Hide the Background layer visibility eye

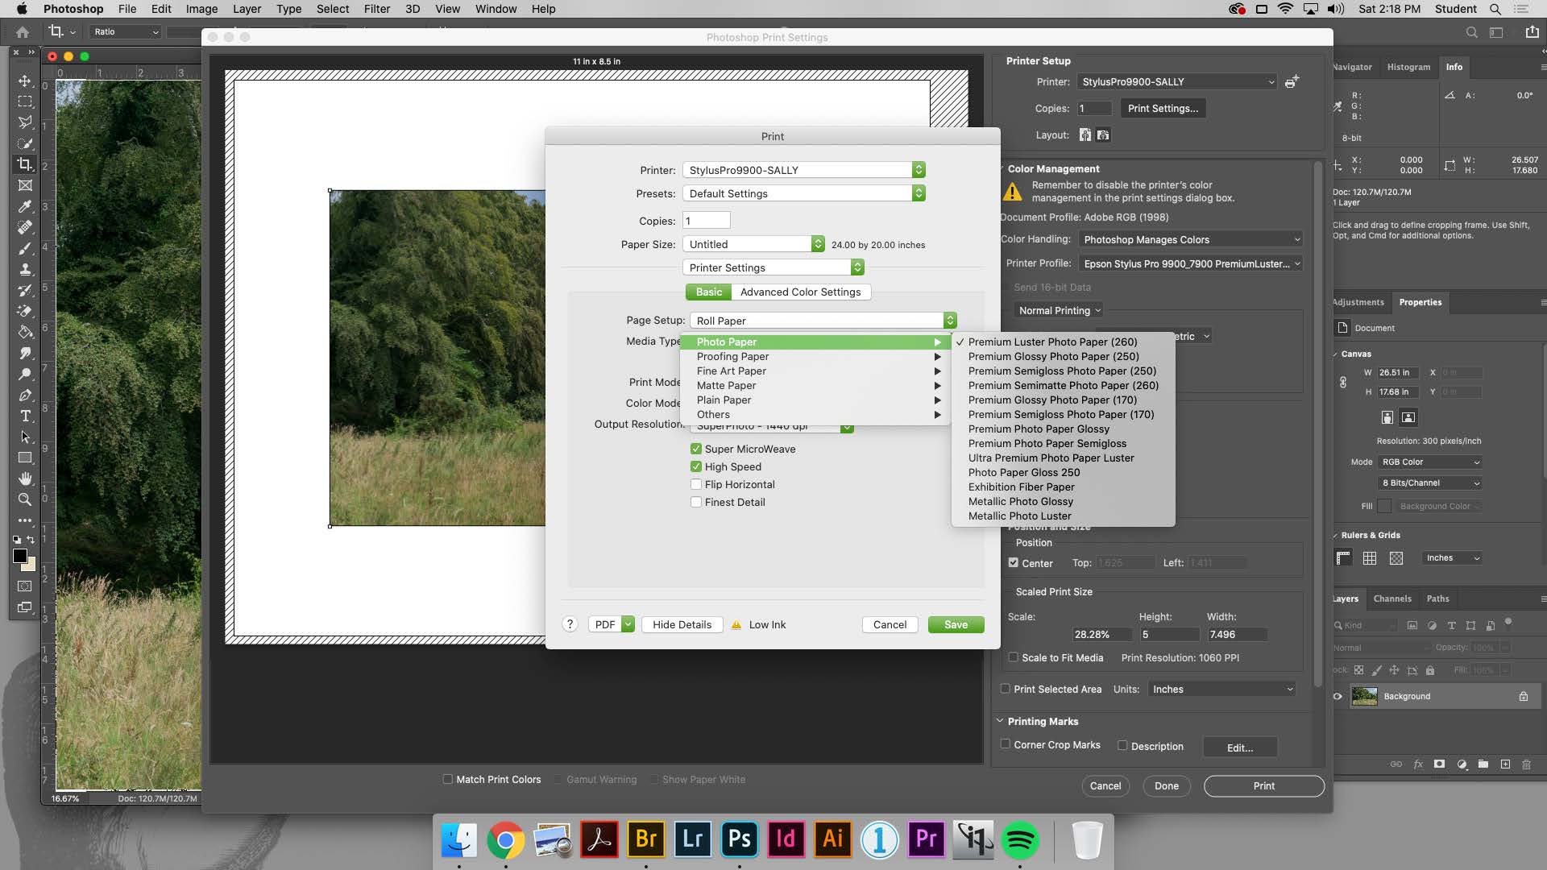pyautogui.click(x=1338, y=696)
